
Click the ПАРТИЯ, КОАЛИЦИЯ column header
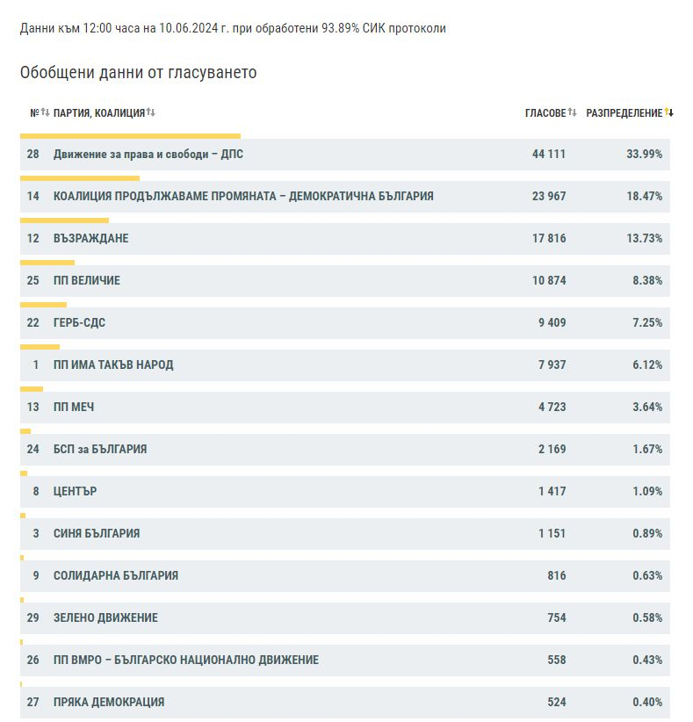[99, 112]
